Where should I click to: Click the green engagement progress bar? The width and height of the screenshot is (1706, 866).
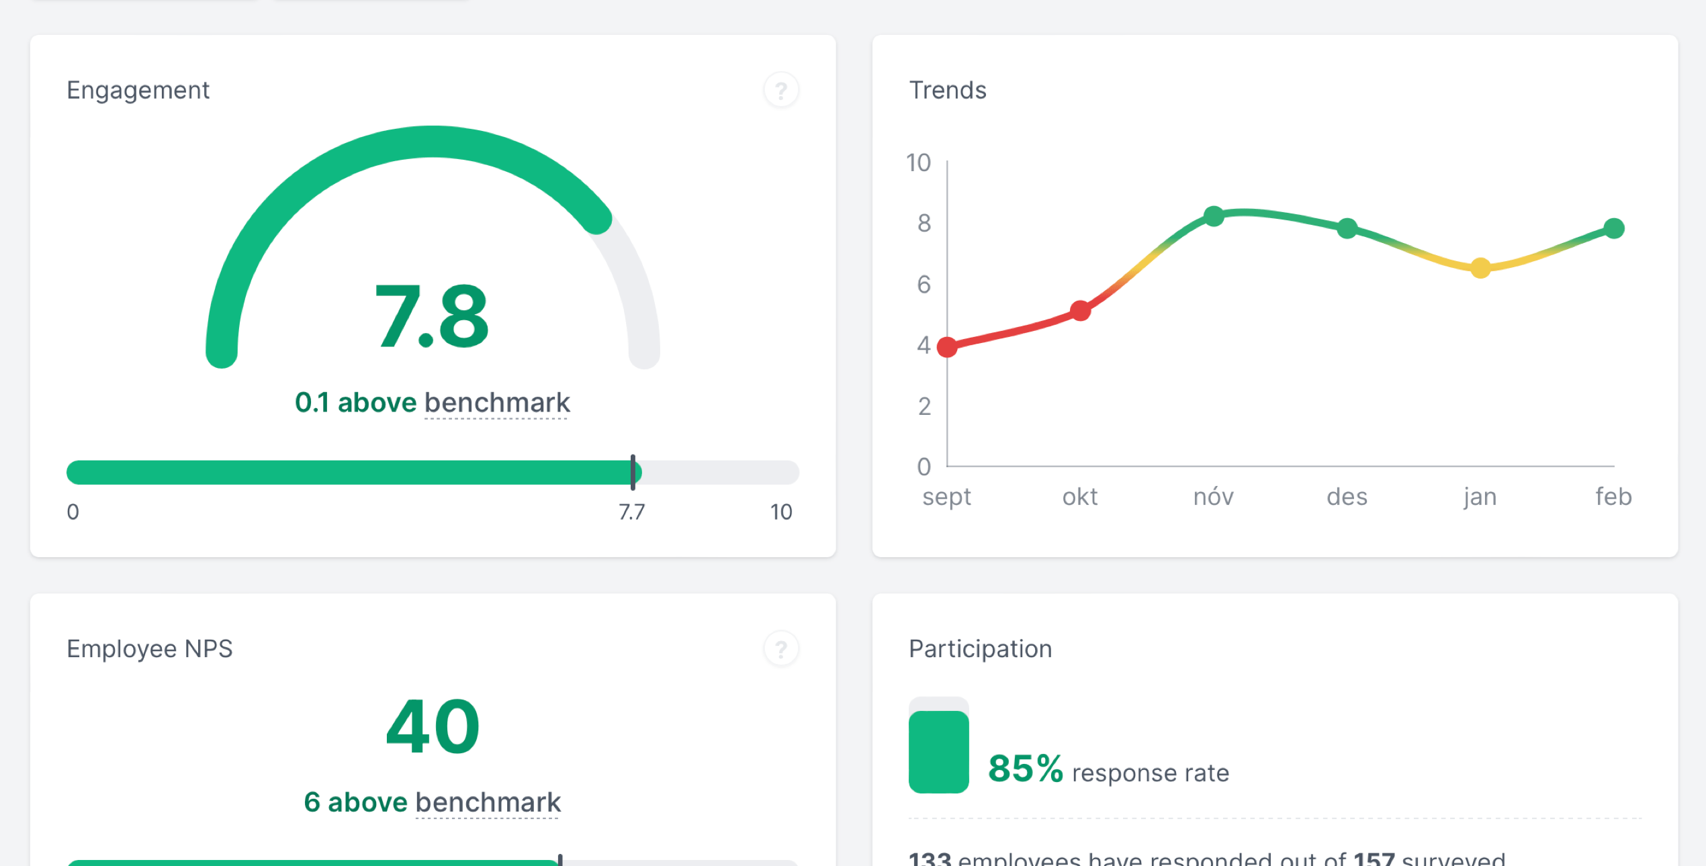pos(349,472)
